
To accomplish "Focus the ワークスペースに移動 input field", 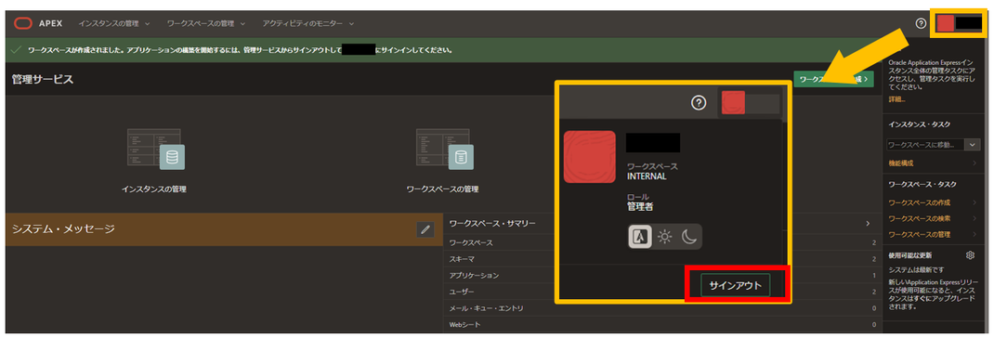I will 925,145.
